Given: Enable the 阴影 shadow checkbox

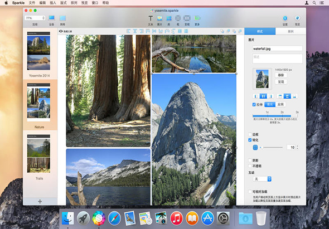Looking at the screenshot, I should click(250, 160).
